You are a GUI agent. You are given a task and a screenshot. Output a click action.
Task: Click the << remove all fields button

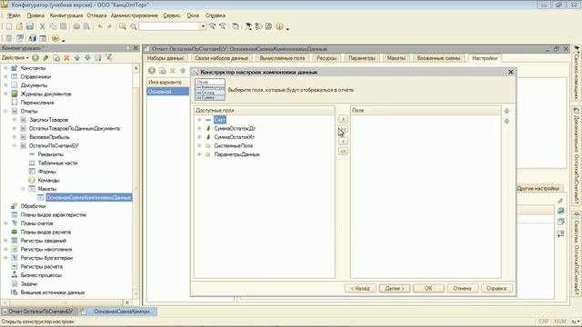click(x=343, y=152)
